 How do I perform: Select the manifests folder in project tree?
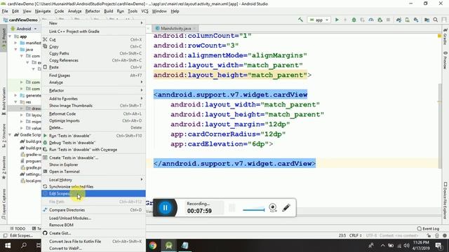point(30,43)
